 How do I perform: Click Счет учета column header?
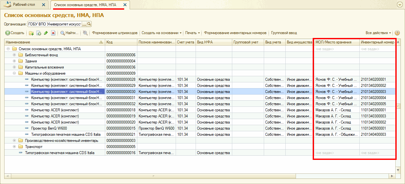[x=186, y=42]
